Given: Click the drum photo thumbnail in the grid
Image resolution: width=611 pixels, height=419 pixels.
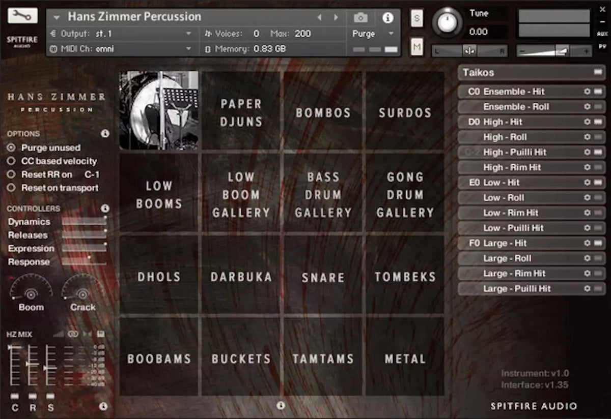Looking at the screenshot, I should pyautogui.click(x=159, y=108).
